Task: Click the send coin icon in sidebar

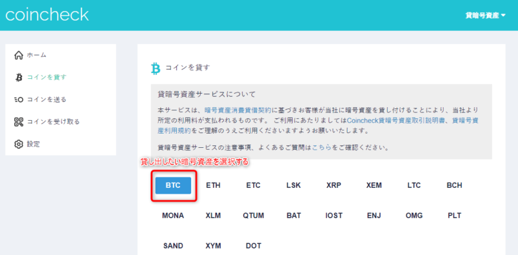Action: (x=19, y=99)
